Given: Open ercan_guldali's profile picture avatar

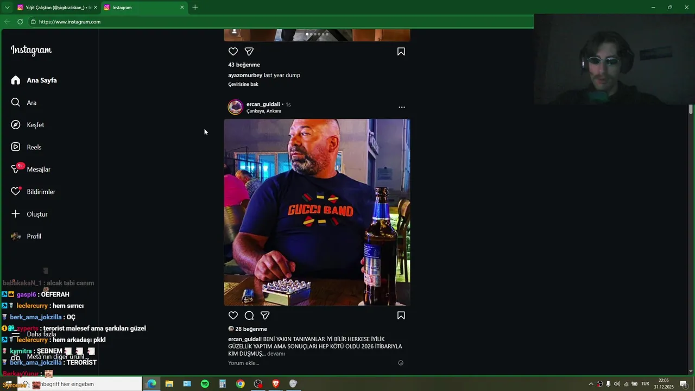Looking at the screenshot, I should coord(235,107).
